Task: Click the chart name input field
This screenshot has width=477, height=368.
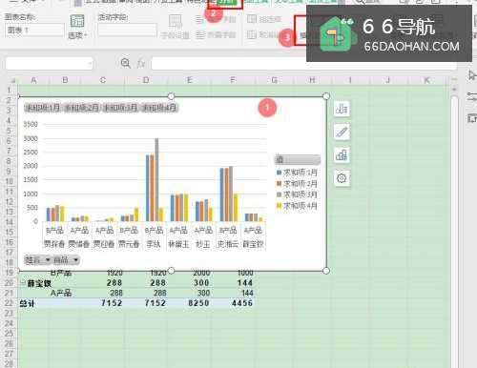Action: (x=34, y=31)
